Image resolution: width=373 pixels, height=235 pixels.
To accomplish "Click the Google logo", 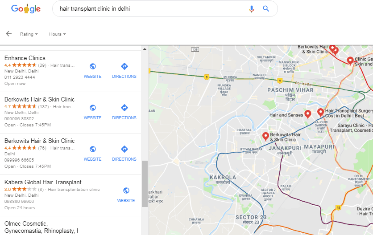I will point(26,9).
